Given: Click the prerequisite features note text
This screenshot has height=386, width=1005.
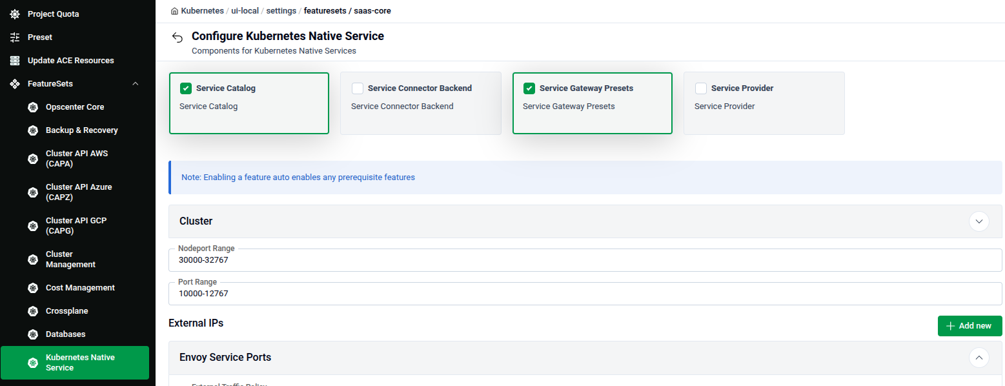Looking at the screenshot, I should [298, 177].
